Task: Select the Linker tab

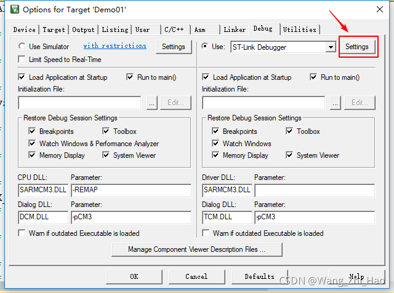Action: [x=235, y=29]
